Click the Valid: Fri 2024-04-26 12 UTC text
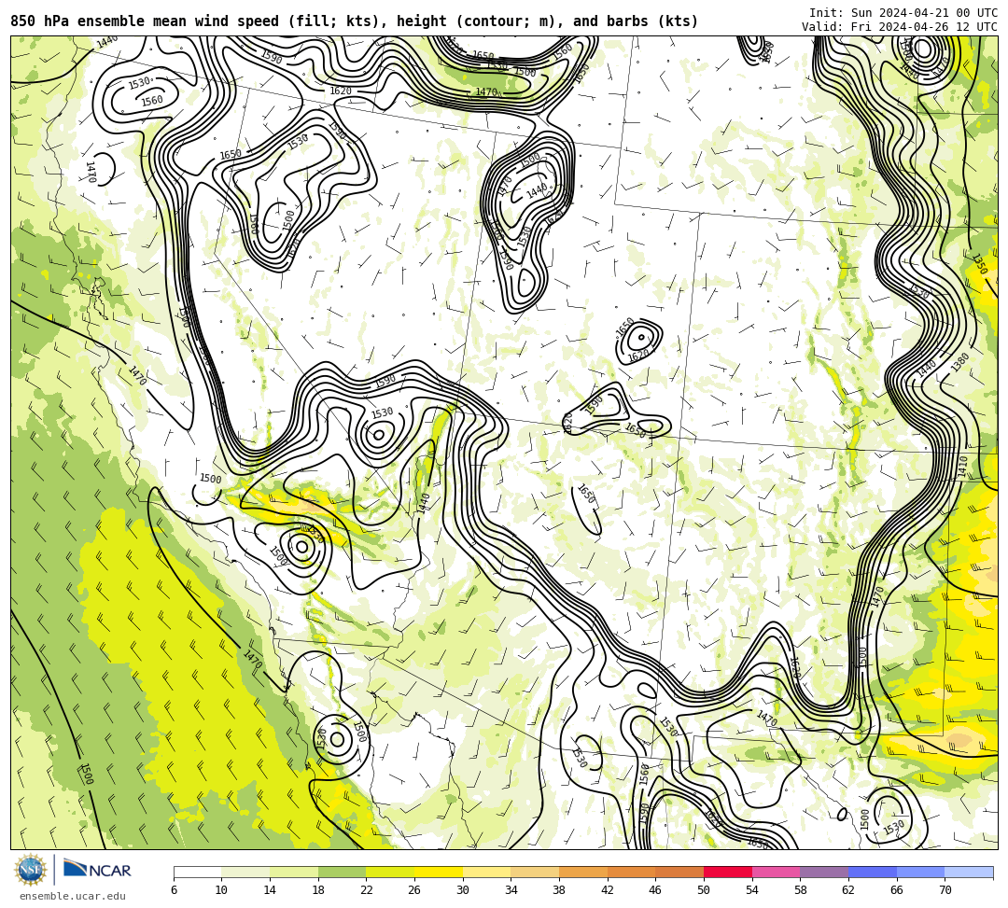1008x908 pixels. coord(900,27)
